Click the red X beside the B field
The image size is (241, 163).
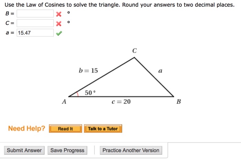click(59, 14)
